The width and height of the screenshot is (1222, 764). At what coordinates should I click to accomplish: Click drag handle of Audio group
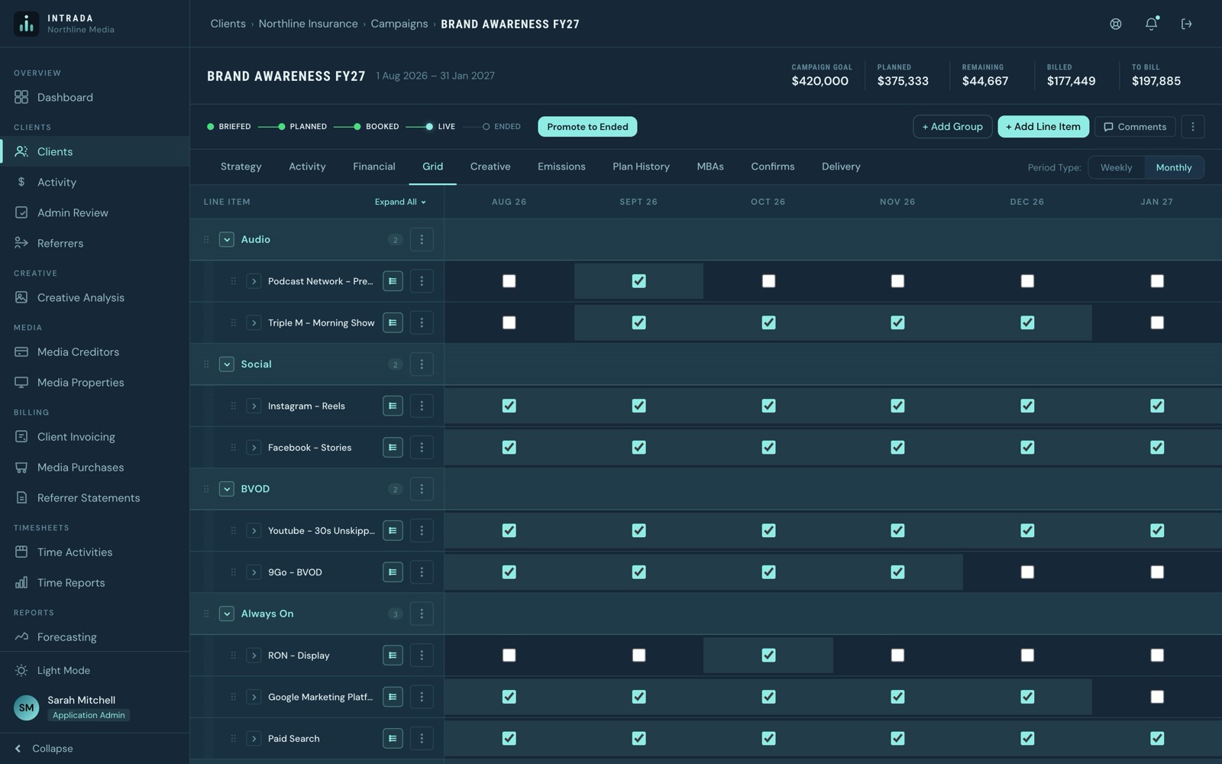pos(206,239)
